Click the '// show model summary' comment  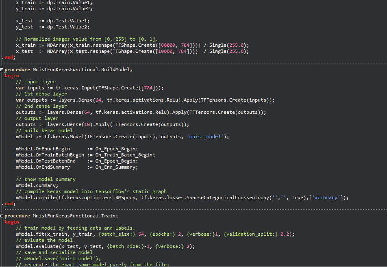point(46,179)
